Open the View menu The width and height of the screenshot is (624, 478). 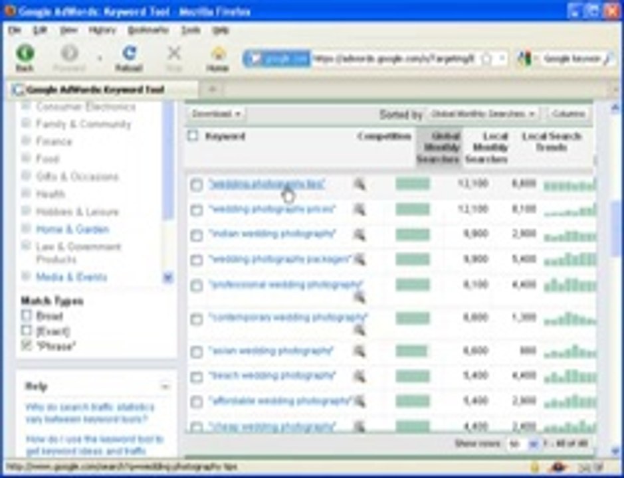point(68,31)
